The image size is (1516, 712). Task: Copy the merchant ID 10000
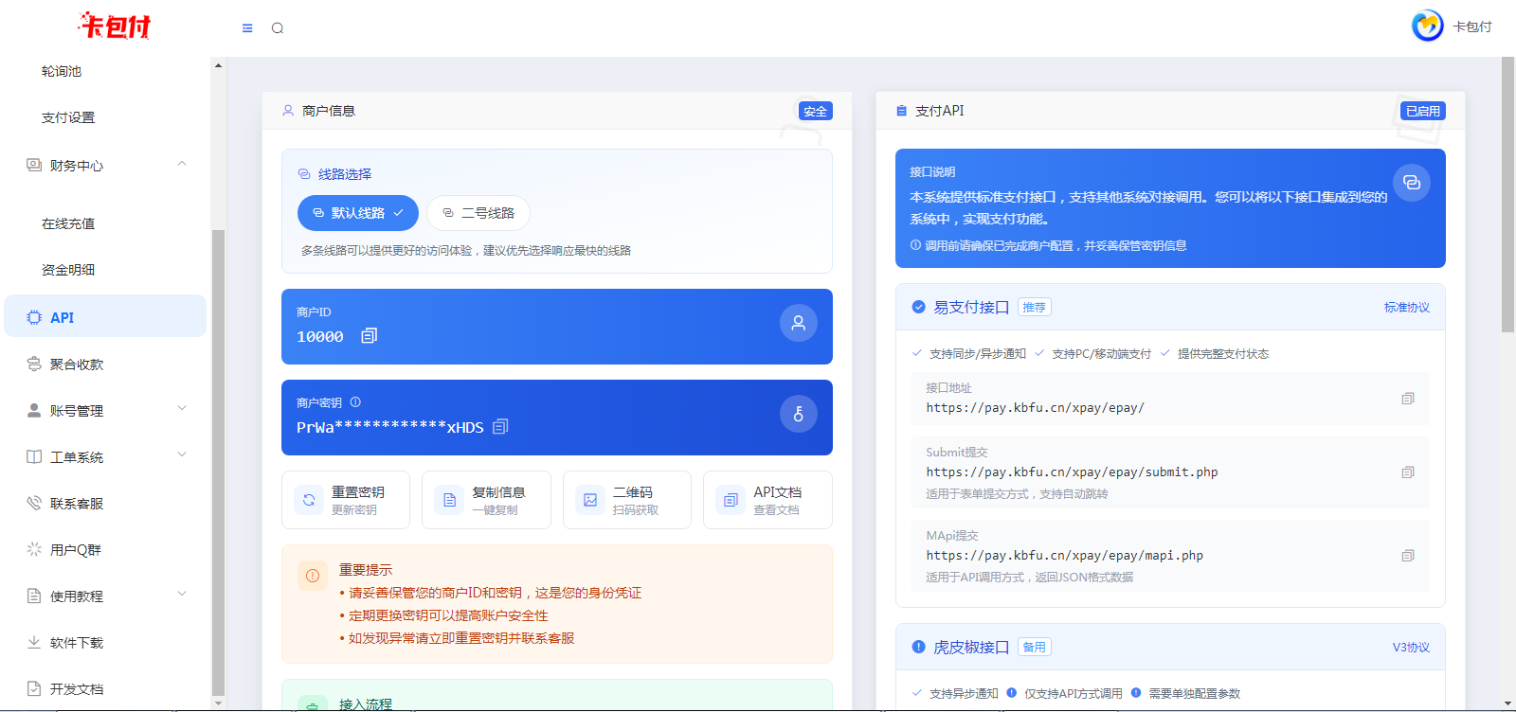[370, 336]
